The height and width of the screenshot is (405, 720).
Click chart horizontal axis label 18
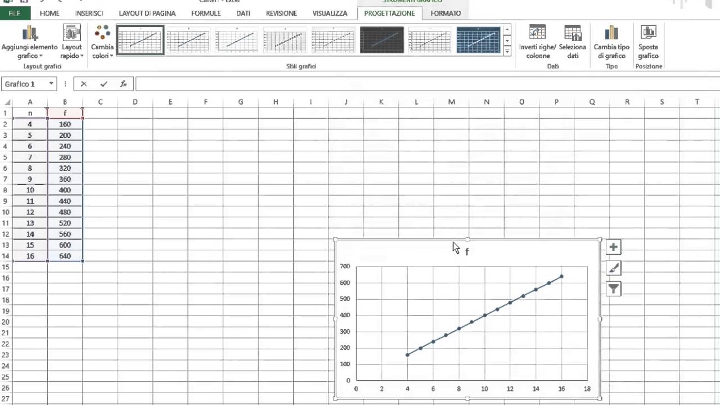587,389
